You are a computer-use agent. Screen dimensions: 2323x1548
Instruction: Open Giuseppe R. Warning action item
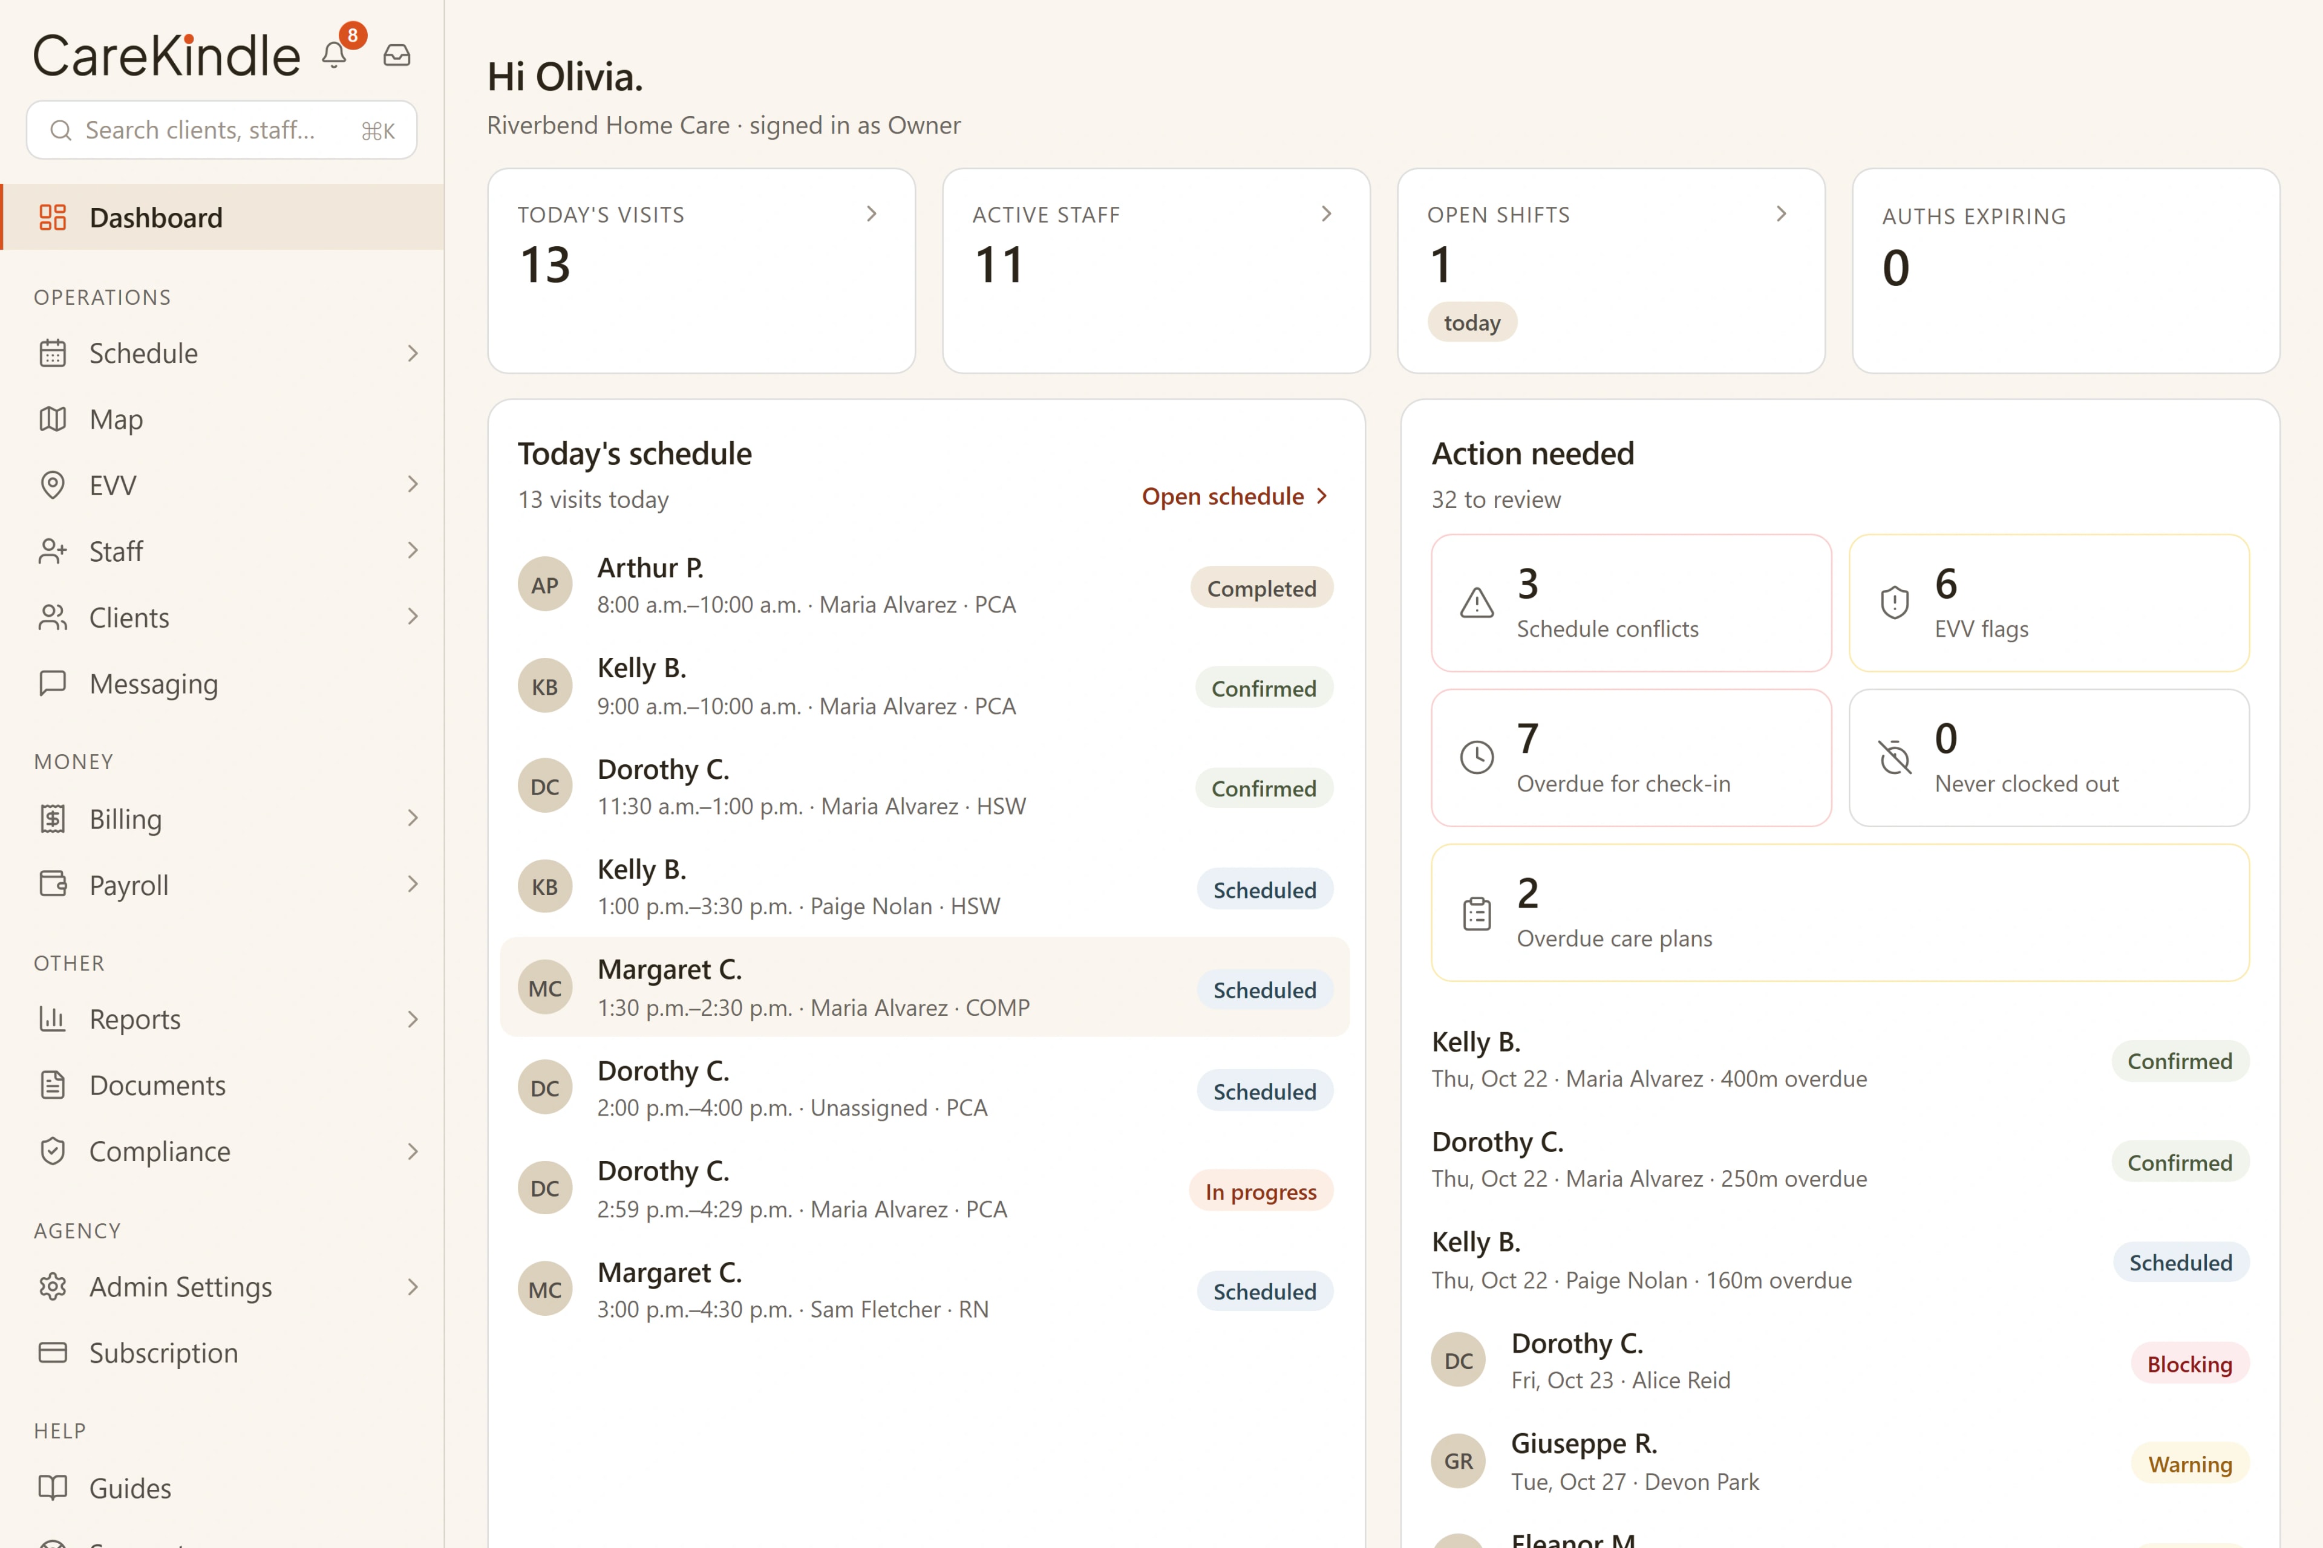[1840, 1462]
